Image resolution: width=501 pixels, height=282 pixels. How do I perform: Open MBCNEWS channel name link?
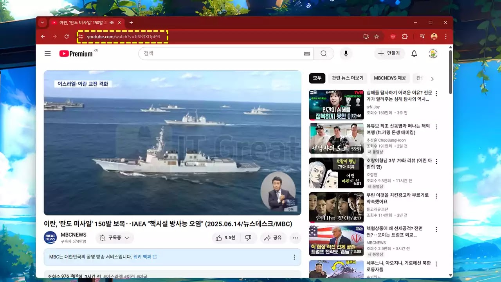point(74,235)
